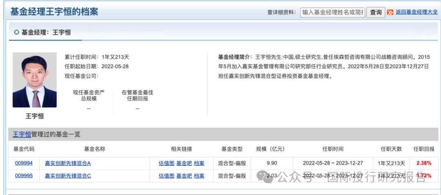Click the 查详细资料 label
Screen dimensions: 441x195
click(x=281, y=12)
